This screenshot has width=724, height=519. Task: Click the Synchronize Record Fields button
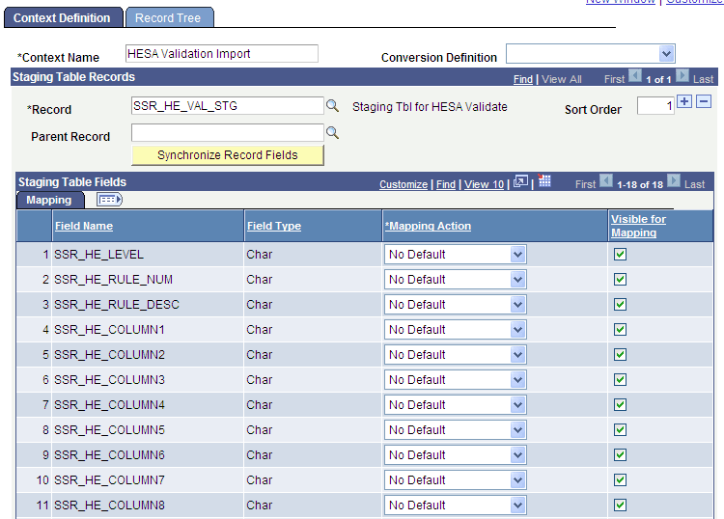tap(228, 155)
